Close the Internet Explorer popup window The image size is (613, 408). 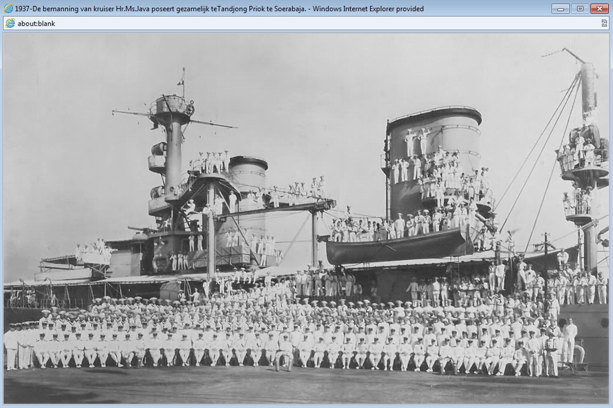click(599, 9)
